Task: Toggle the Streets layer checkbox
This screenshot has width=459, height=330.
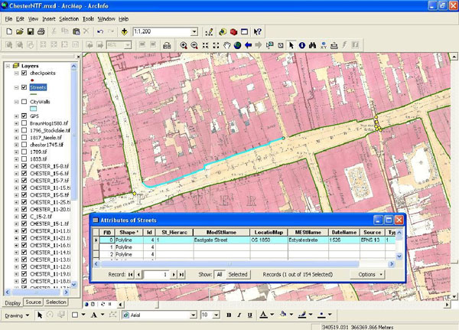Action: [x=25, y=88]
